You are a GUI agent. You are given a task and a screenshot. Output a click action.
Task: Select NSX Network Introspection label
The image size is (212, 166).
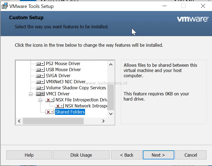(x=86, y=106)
